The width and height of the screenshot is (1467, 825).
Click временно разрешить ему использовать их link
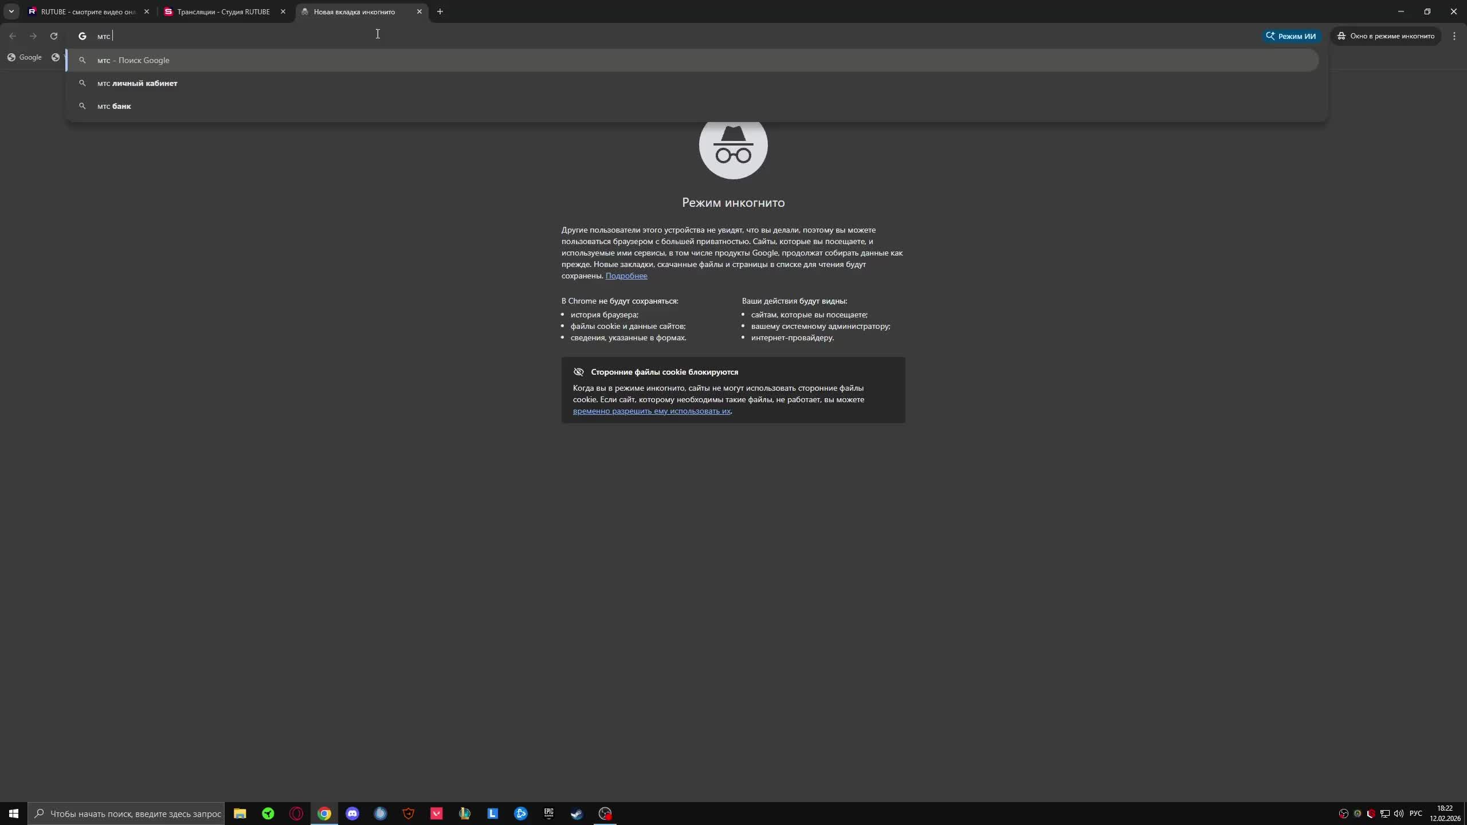652,411
